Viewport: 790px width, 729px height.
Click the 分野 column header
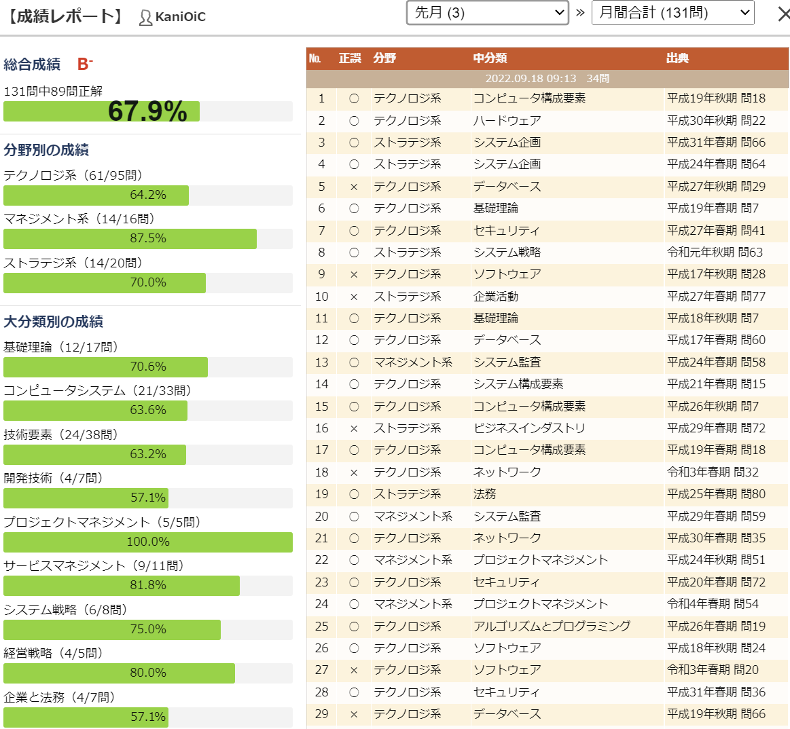(x=384, y=58)
